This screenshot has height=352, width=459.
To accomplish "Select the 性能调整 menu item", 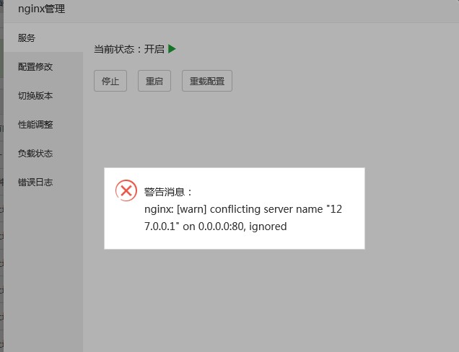I will pyautogui.click(x=43, y=124).
